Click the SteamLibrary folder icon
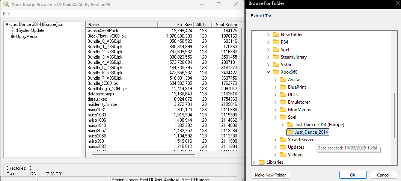 [x=276, y=57]
